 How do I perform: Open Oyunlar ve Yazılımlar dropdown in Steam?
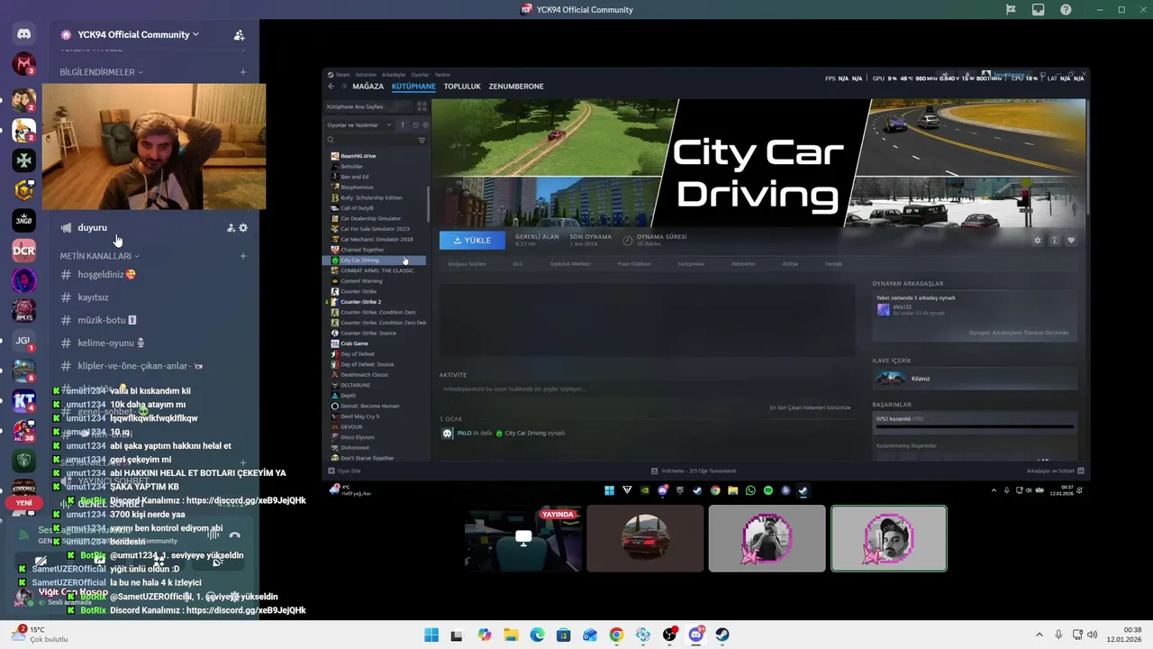tap(359, 125)
